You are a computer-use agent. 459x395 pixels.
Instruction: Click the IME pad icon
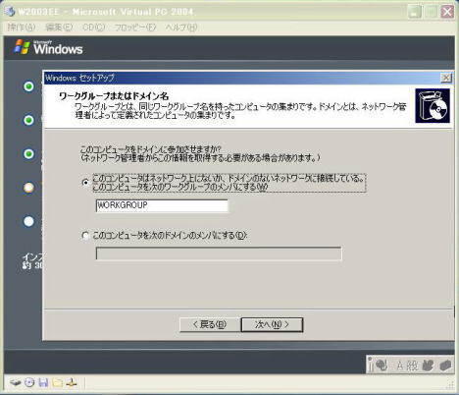(x=428, y=365)
